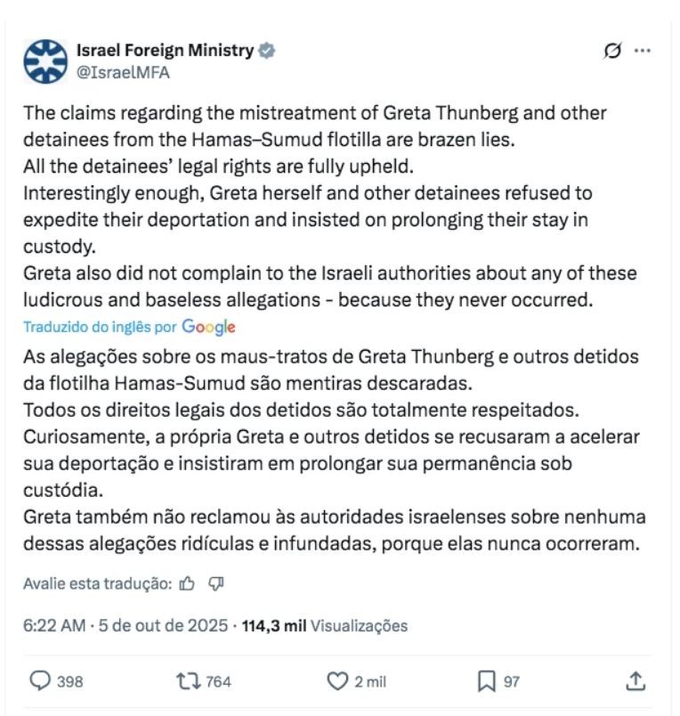
Task: Click the Grok slashed-circle icon
Action: 612,52
